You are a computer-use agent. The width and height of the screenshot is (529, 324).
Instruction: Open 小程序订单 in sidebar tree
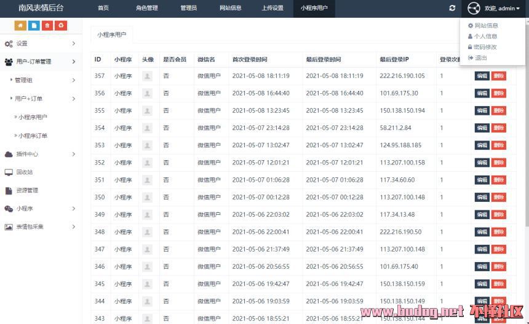click(33, 136)
